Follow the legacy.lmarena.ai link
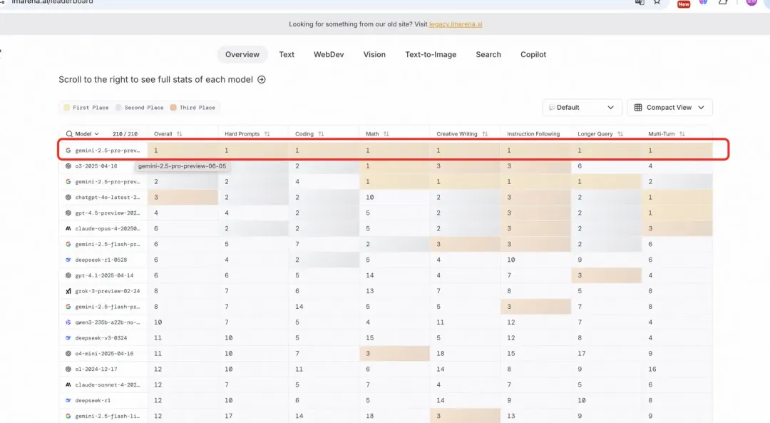Viewport: 770px width, 423px height. click(x=456, y=24)
